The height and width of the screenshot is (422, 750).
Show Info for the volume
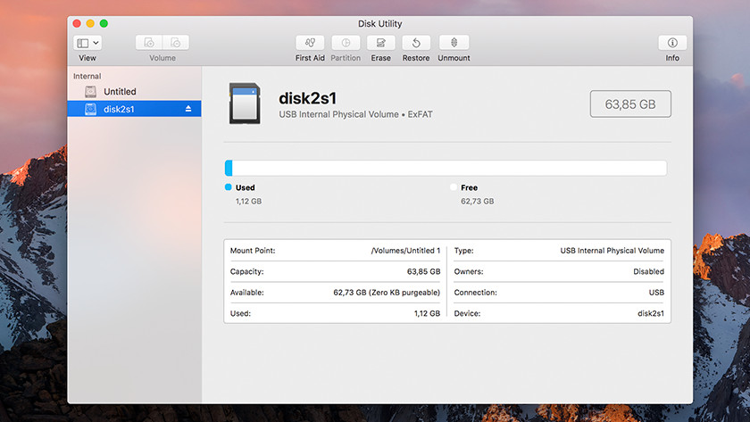[x=672, y=43]
